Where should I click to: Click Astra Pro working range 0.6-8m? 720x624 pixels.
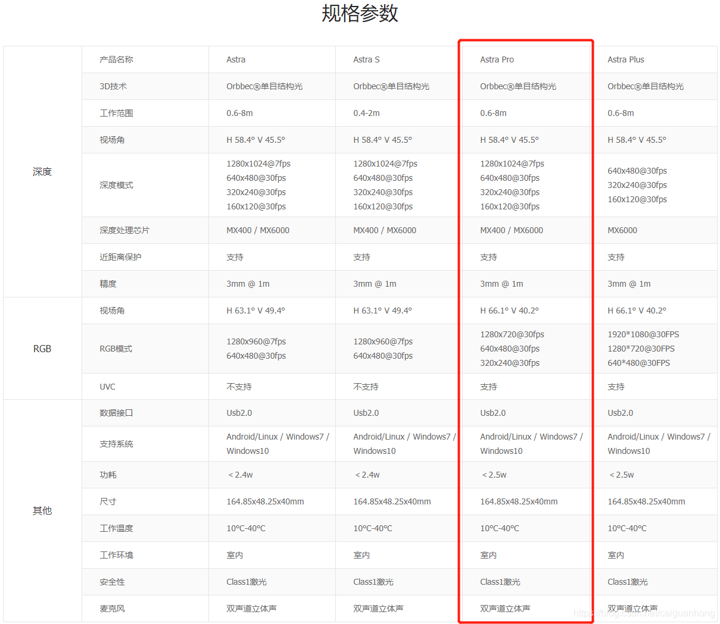pyautogui.click(x=493, y=113)
